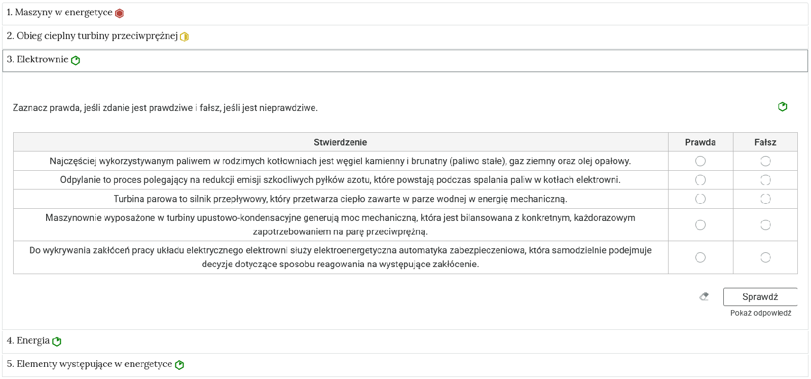Mark Prawda for the automatyka zabezpieczeniowa statement

701,257
